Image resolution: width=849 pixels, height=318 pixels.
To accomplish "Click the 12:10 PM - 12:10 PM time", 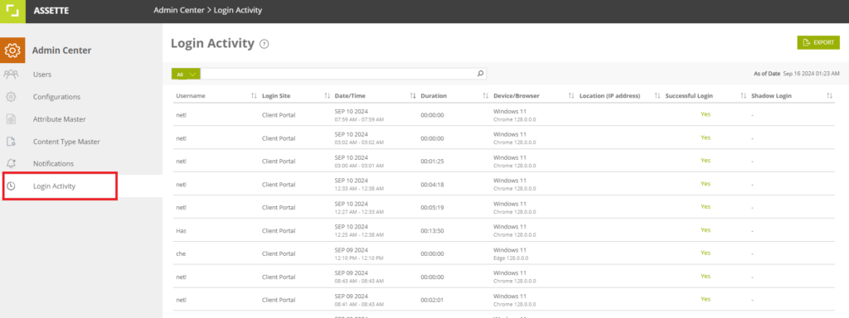I will pyautogui.click(x=359, y=258).
